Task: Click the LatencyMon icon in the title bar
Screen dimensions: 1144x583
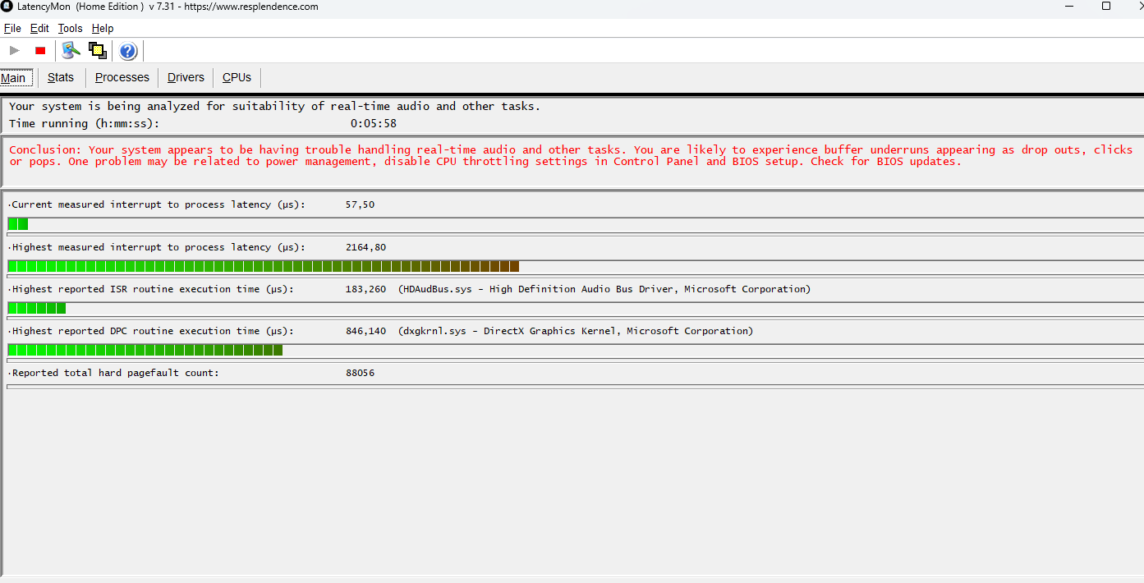Action: coord(8,6)
